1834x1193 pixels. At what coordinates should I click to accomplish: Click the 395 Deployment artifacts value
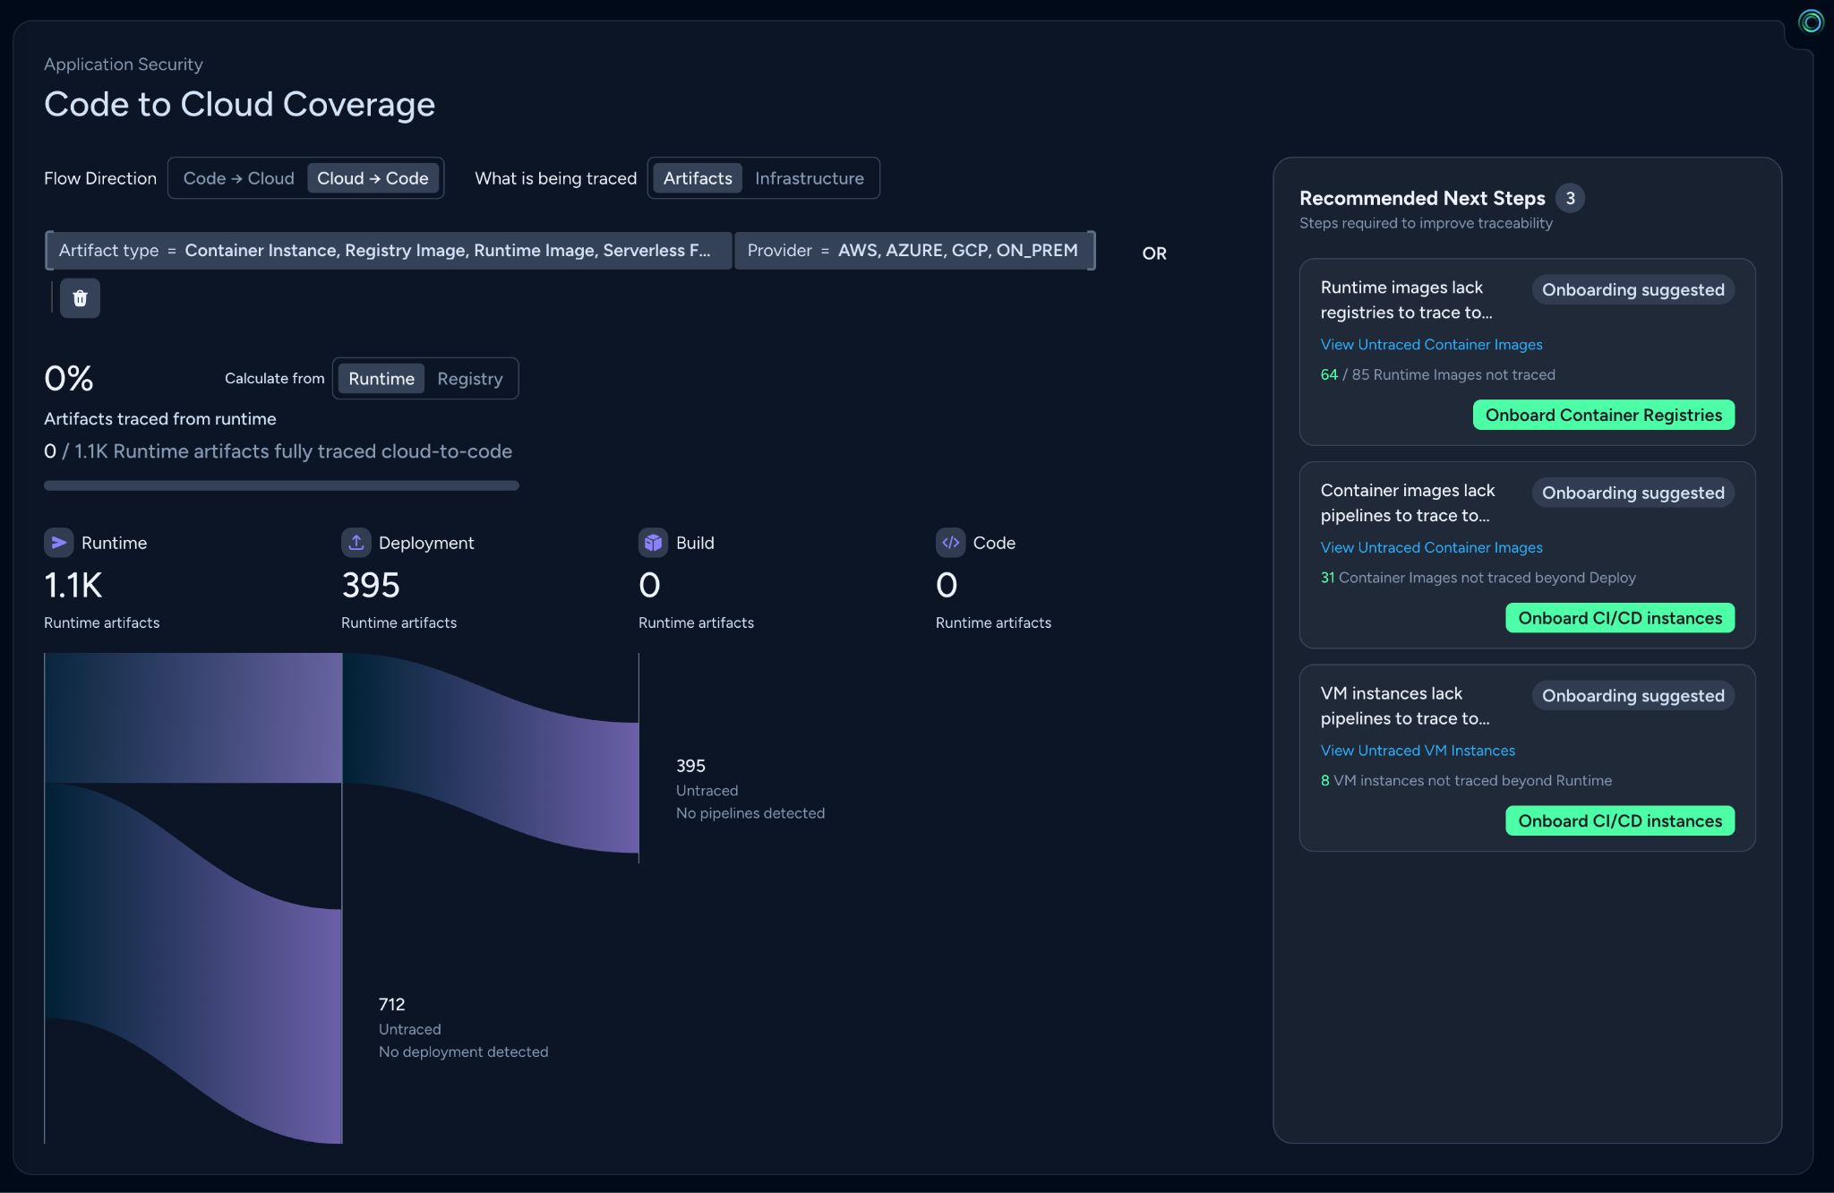point(371,586)
